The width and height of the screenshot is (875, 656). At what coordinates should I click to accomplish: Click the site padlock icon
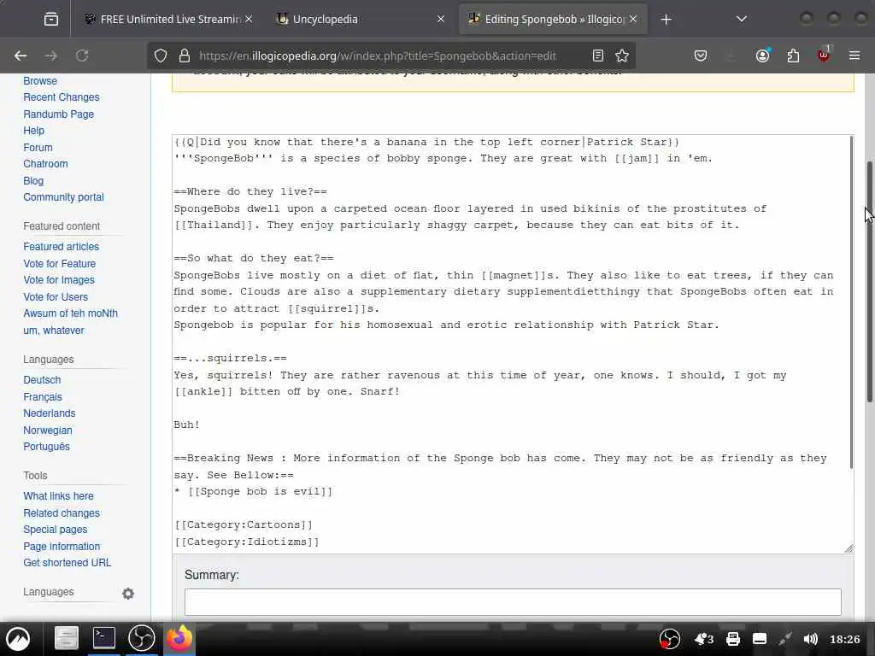[185, 56]
